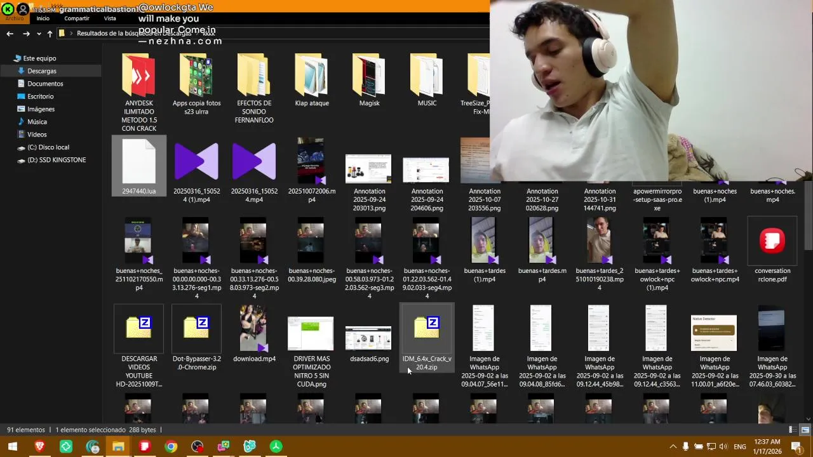Select the buenas+noches_251102170550.mp4 video
This screenshot has width=813, height=457.
pos(139,255)
